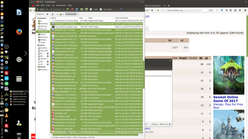Select mass-effect-cosplay-1.jpg file row

coord(97,27)
